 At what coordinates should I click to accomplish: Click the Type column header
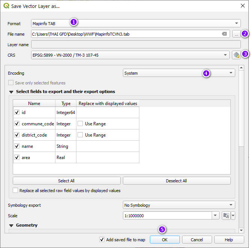(66, 104)
